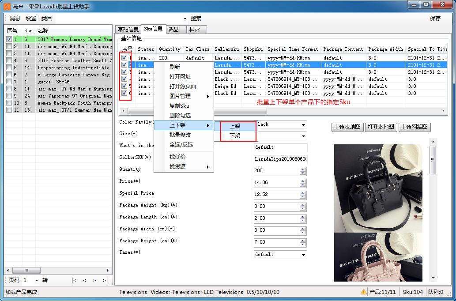The height and width of the screenshot is (301, 456).
Task: Go to last page navigation icon
Action: click(105, 280)
